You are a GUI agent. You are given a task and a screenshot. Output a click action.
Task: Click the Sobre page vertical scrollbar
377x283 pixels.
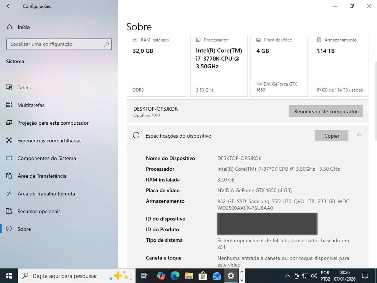point(376,101)
